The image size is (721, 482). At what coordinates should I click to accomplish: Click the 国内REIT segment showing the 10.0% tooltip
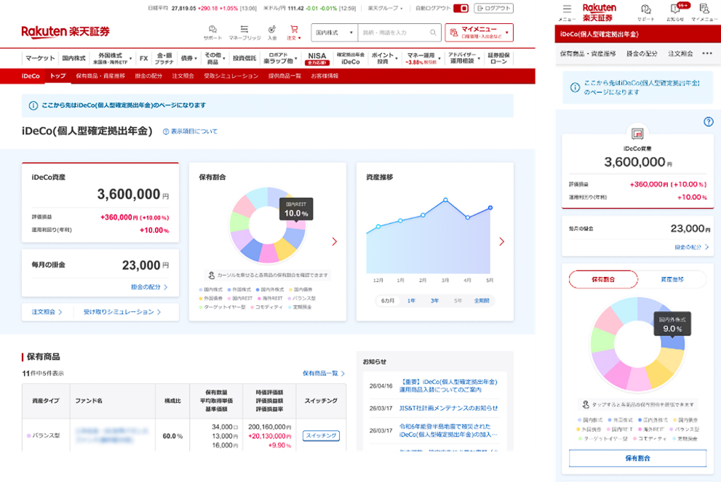coord(296,225)
